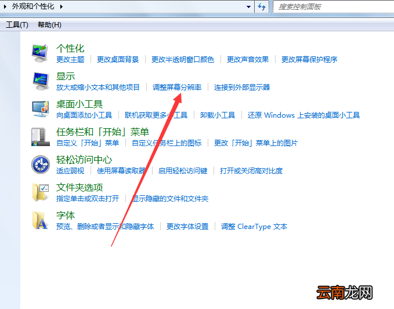Click 显示隐藏的文件和文件夹 link

(x=170, y=199)
